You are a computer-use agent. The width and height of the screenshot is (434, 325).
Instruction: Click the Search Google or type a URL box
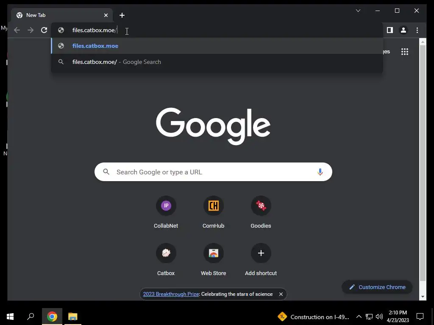(x=213, y=172)
